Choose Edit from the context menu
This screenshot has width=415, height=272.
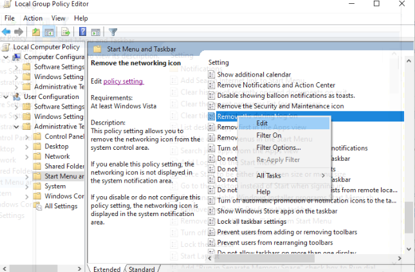pos(284,123)
